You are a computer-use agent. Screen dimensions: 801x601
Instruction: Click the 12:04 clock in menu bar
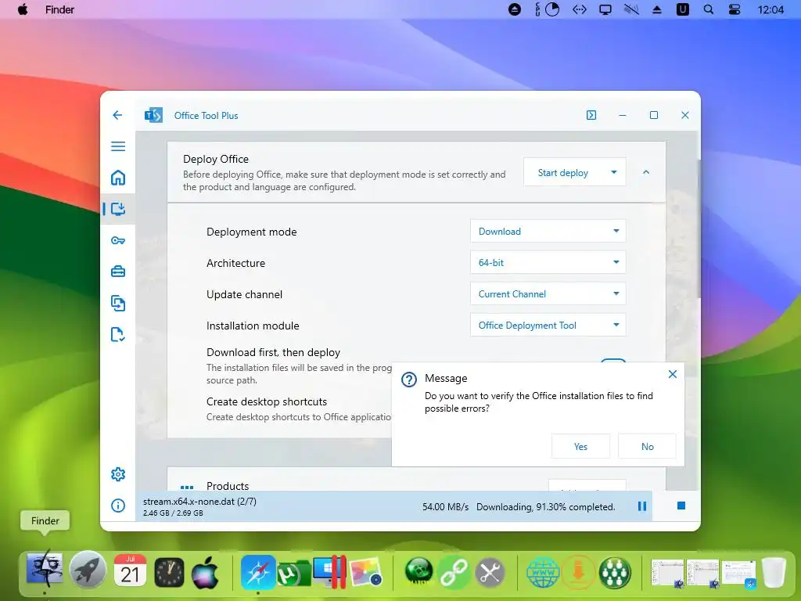(x=770, y=9)
